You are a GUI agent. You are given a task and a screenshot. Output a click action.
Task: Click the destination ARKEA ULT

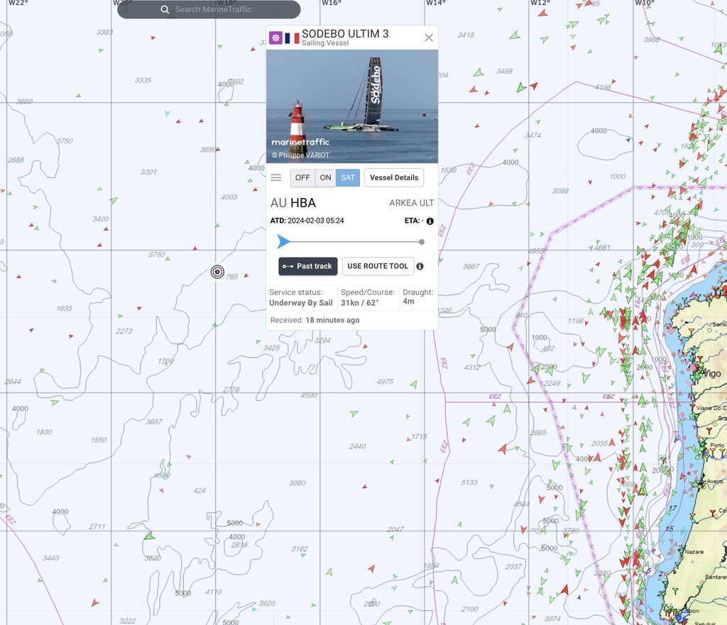[412, 203]
